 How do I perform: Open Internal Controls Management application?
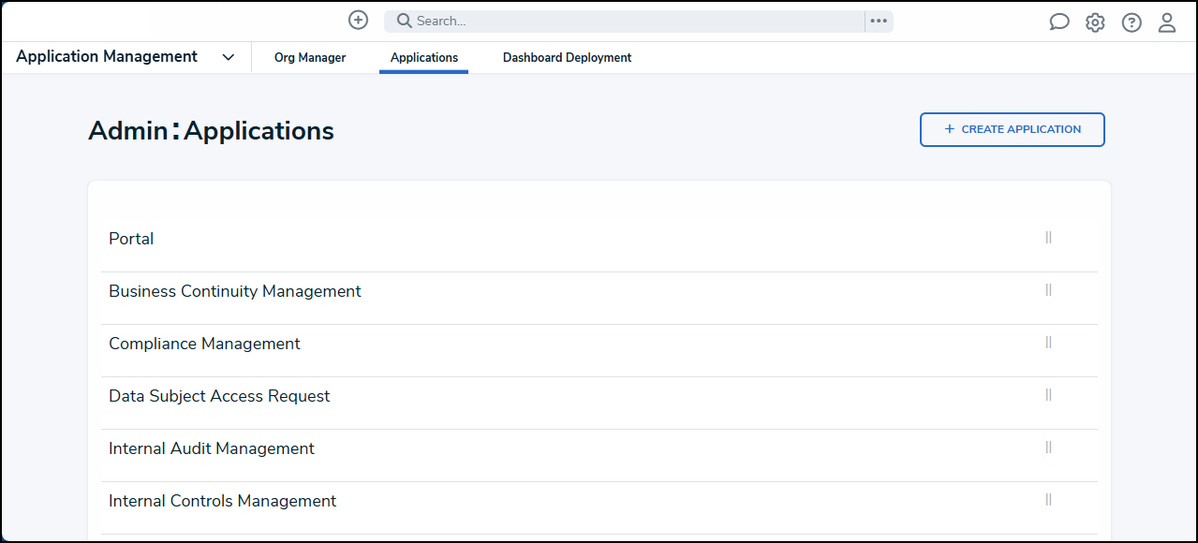(x=223, y=501)
